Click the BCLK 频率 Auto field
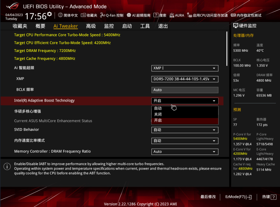The image size is (280, 207). tap(185, 90)
